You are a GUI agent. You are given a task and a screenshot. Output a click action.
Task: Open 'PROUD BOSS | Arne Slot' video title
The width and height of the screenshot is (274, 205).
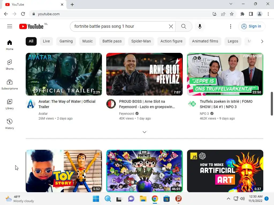[x=147, y=104]
